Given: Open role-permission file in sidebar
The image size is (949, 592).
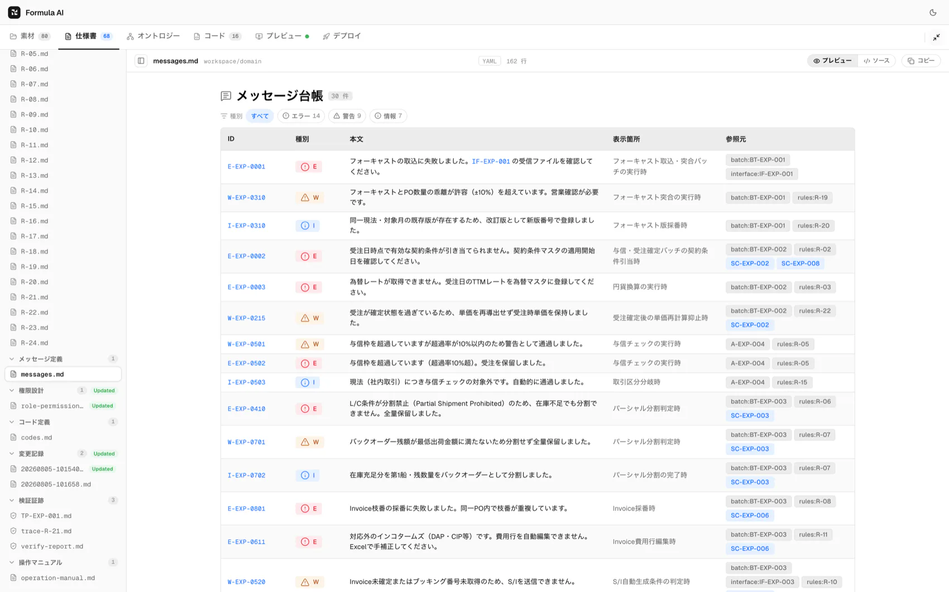Looking at the screenshot, I should (x=63, y=406).
